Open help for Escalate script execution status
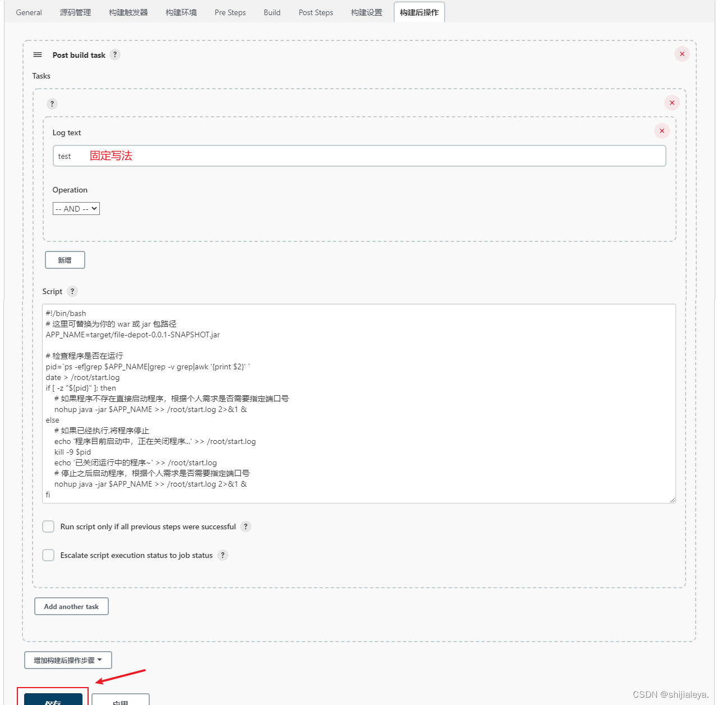The width and height of the screenshot is (717, 705). 223,555
